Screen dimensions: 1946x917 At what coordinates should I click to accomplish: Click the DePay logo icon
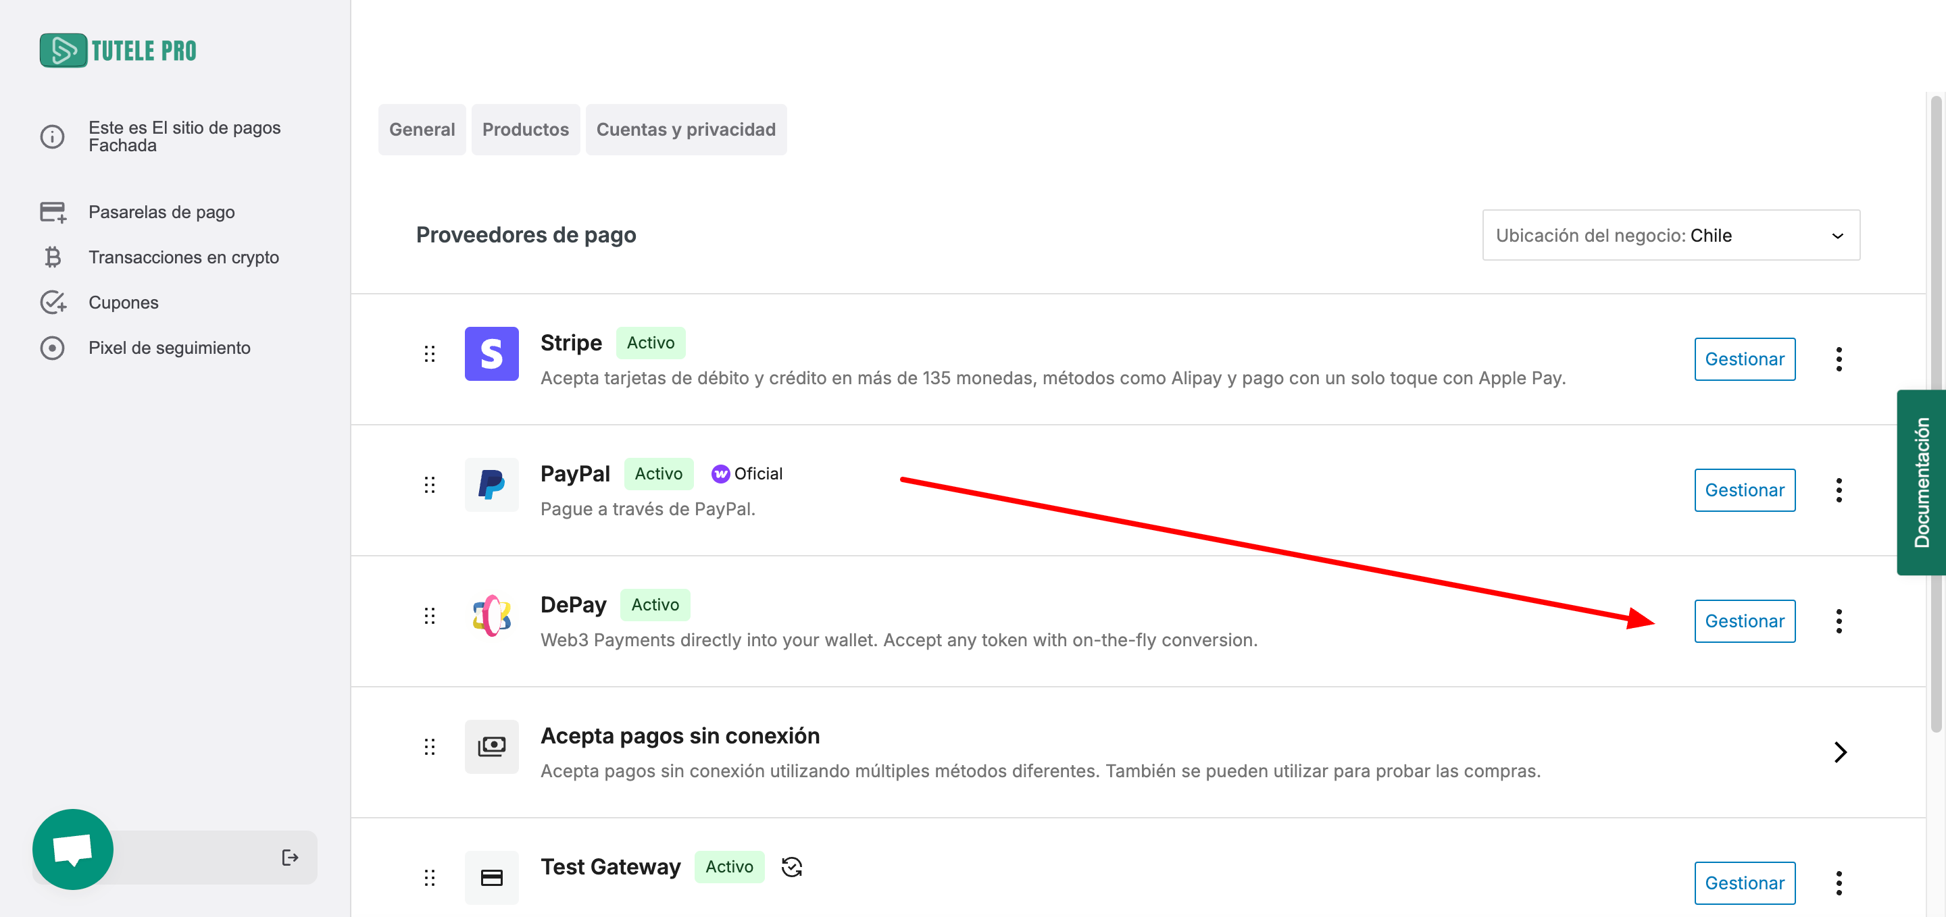tap(491, 615)
